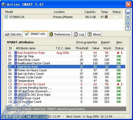Click info icon beside Start/Stop Count
The height and width of the screenshot is (120, 133).
click(15, 60)
